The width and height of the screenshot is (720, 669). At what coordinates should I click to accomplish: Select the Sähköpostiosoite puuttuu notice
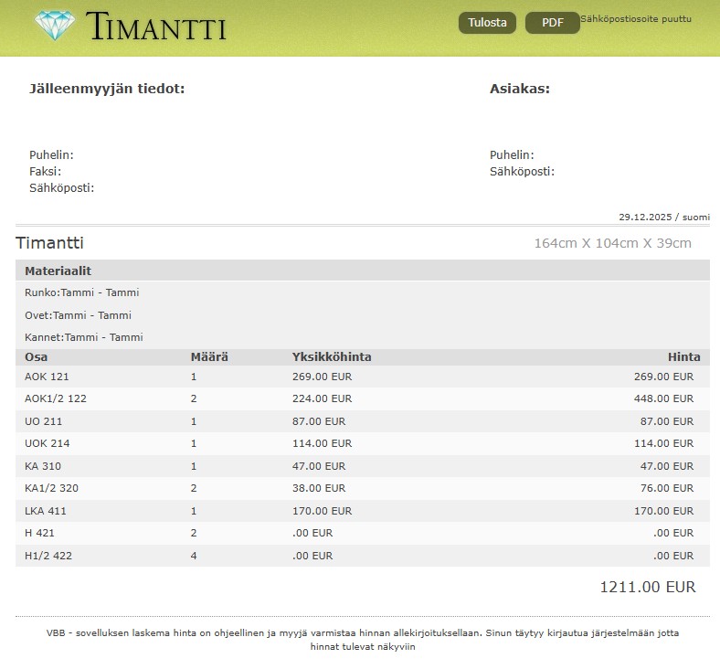636,19
